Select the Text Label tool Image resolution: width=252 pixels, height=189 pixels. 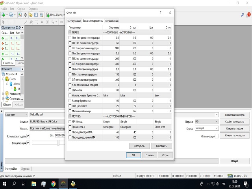(47, 22)
